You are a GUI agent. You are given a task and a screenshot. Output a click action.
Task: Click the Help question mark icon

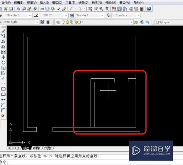click(149, 9)
